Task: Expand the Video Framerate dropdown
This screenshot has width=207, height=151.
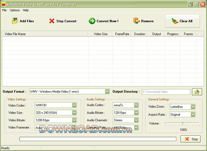Action: [74, 127]
